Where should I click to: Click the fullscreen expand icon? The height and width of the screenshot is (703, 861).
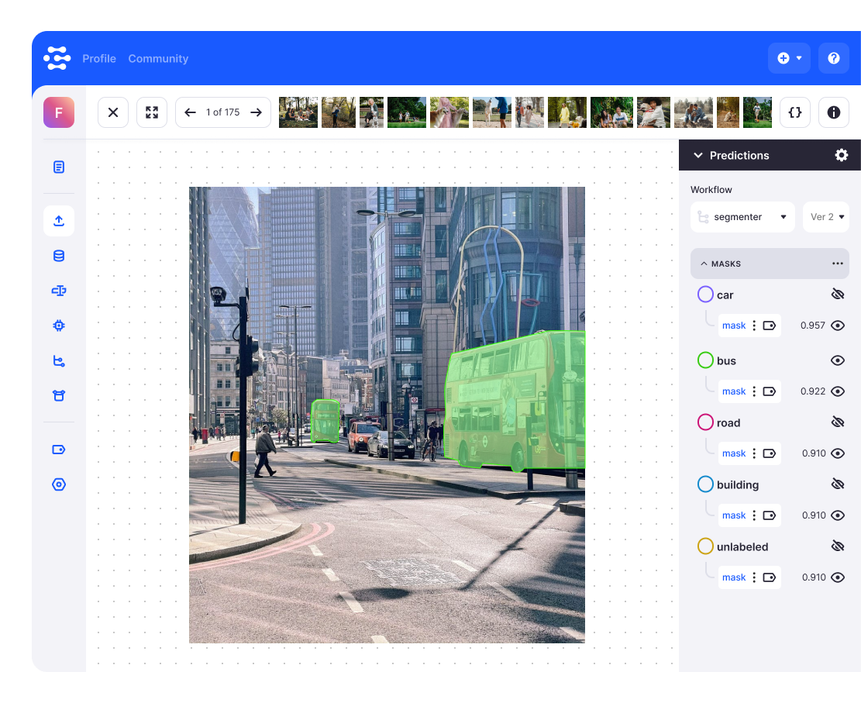pos(152,112)
